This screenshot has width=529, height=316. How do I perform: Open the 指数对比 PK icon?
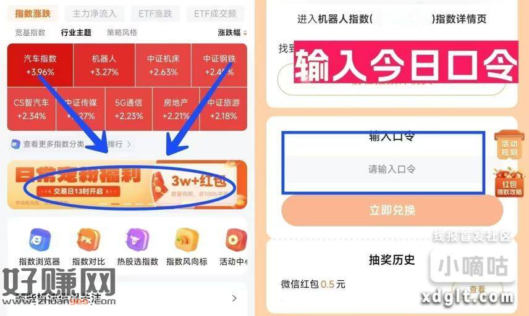click(88, 239)
